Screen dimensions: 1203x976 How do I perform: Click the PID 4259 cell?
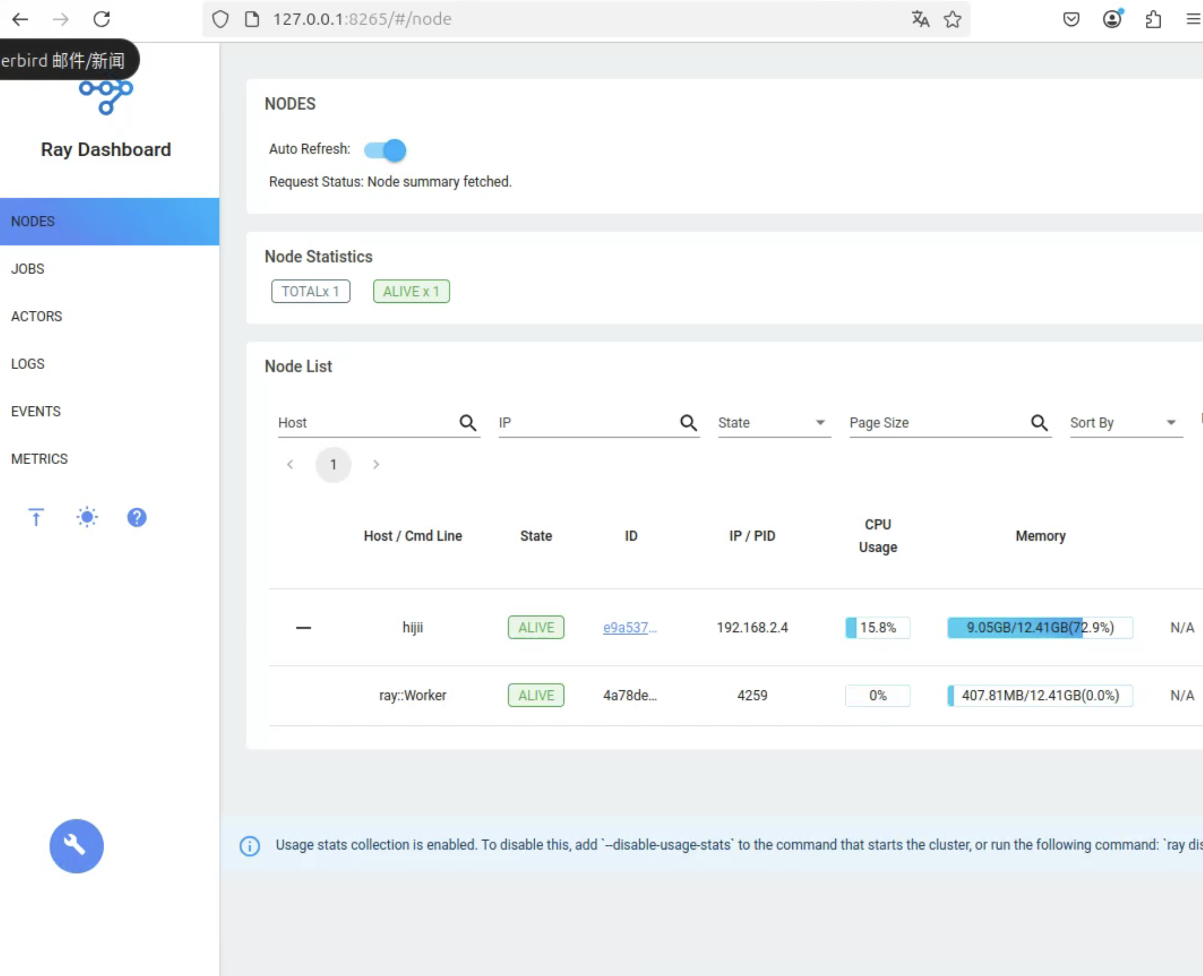(752, 695)
